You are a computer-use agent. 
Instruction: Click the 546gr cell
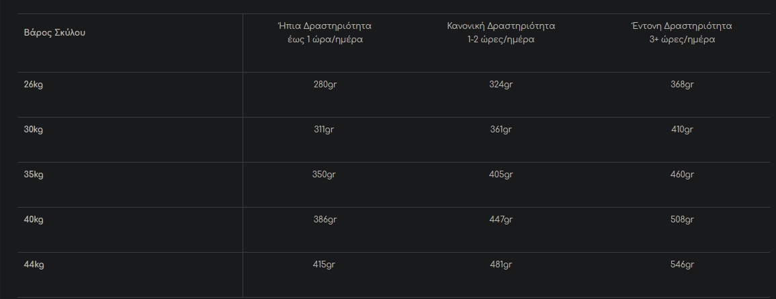[681, 265]
